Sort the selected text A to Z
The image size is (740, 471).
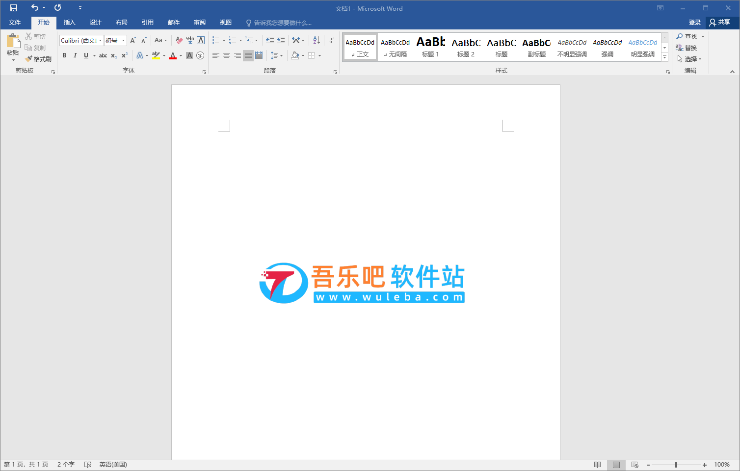click(x=317, y=40)
